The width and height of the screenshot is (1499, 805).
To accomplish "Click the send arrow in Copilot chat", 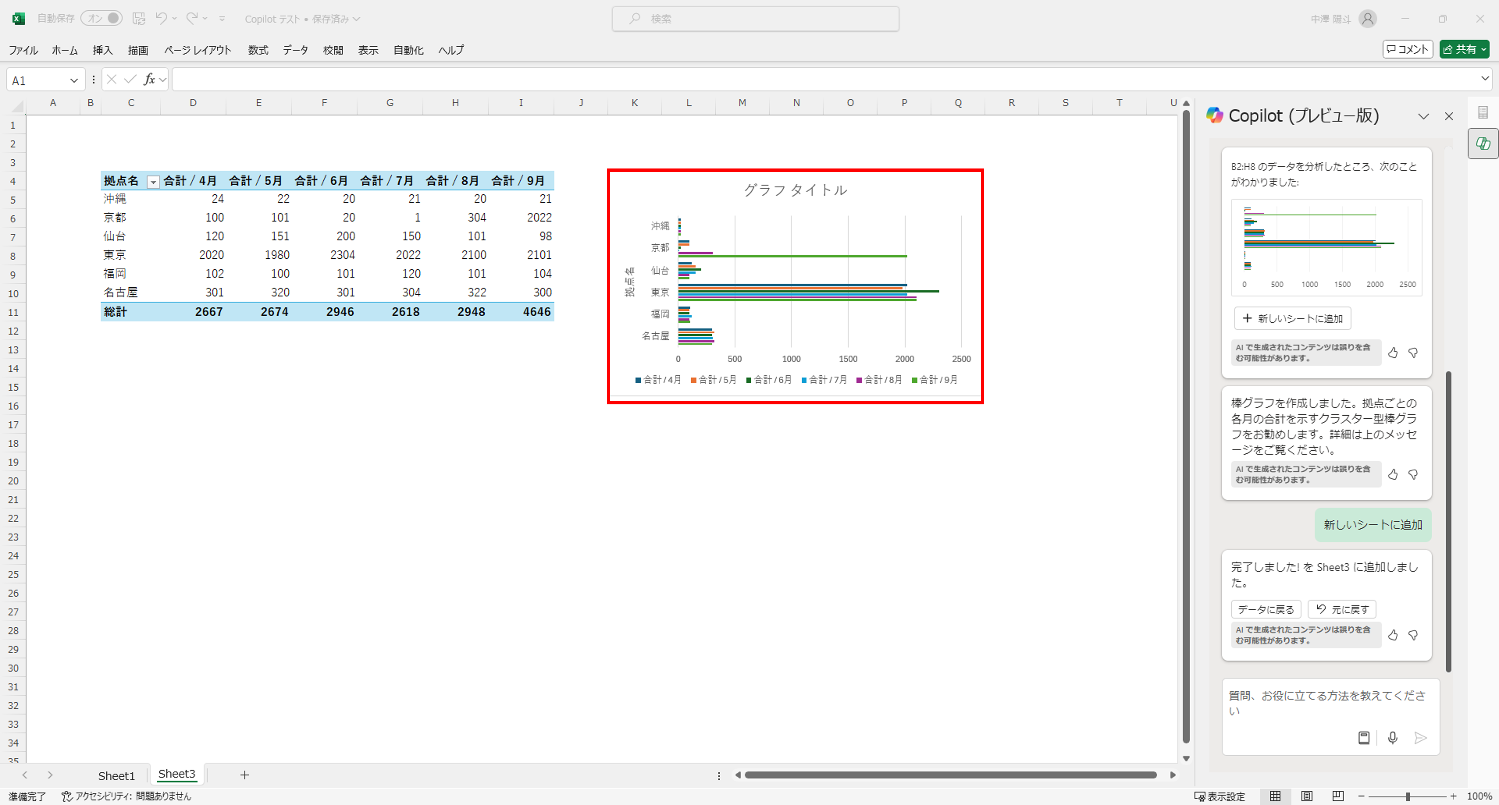I will 1420,738.
